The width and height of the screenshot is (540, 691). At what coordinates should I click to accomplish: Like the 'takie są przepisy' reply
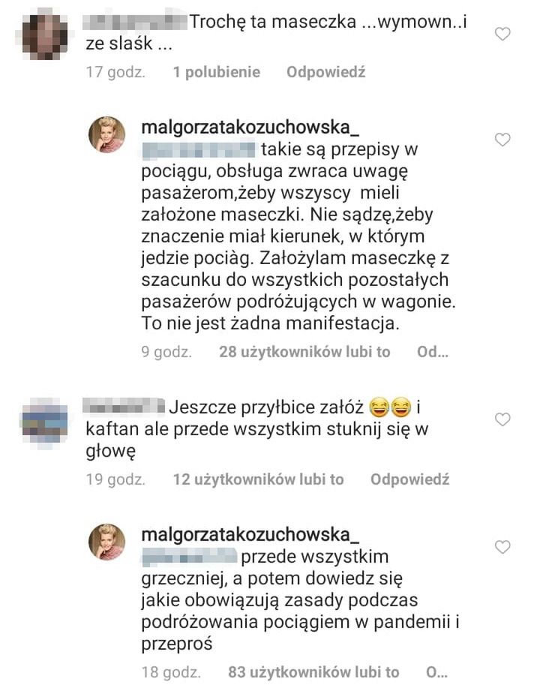pyautogui.click(x=502, y=140)
